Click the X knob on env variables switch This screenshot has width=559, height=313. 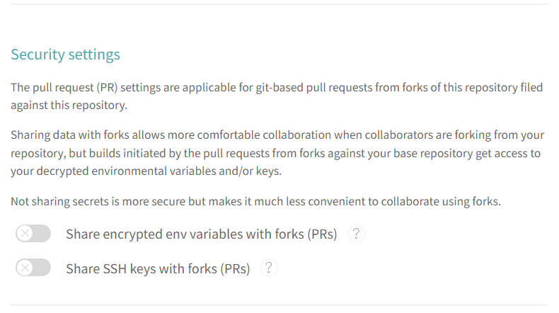[x=25, y=234]
